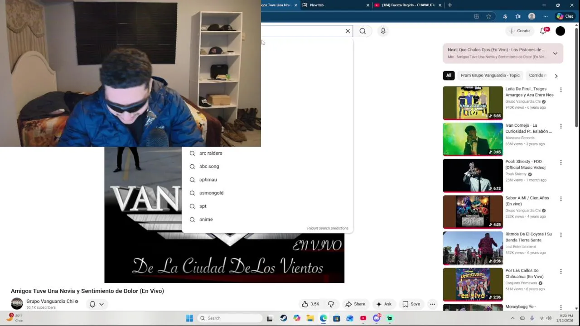The image size is (580, 326).
Task: Clear the YouTube search box text
Action: [348, 31]
